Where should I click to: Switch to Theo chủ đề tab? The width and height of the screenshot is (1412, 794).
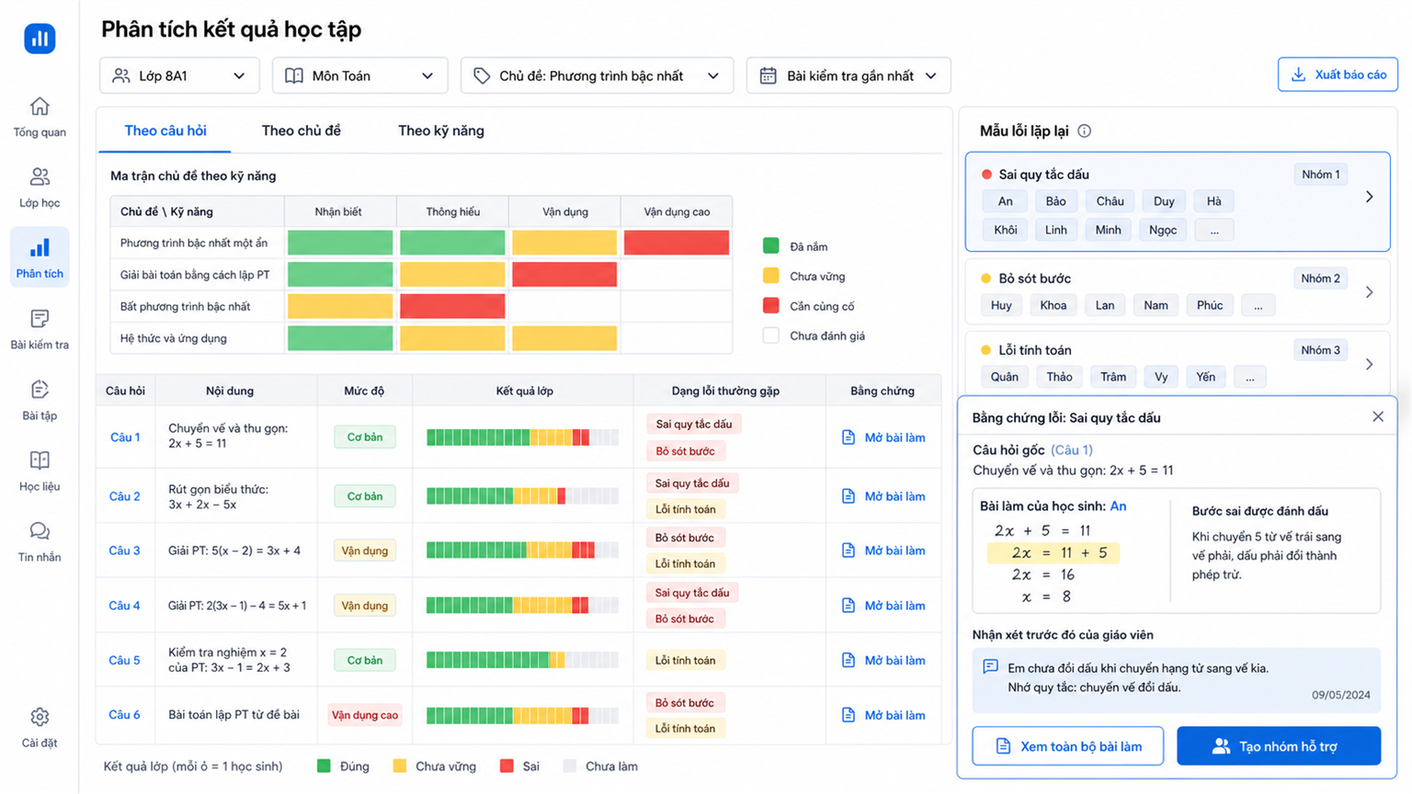tap(302, 130)
